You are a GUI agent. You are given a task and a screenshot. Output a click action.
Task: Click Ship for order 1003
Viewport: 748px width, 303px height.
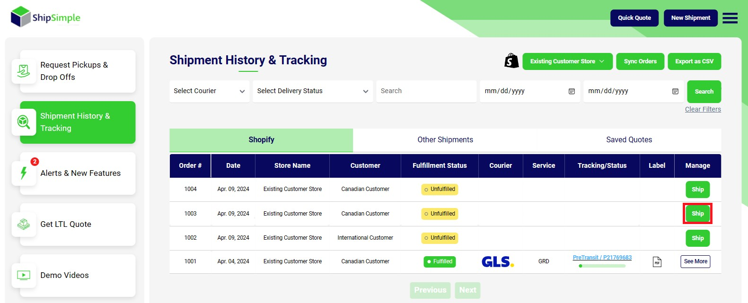pos(698,214)
